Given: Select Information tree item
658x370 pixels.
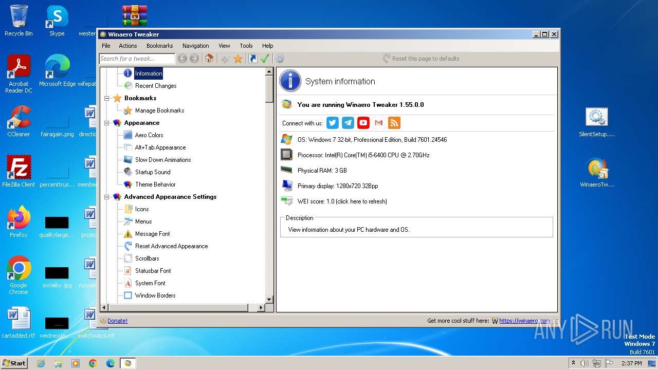Looking at the screenshot, I should pos(149,73).
